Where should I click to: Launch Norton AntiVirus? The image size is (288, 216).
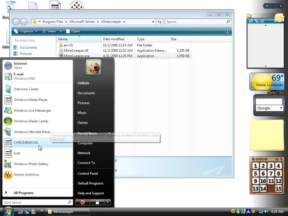tap(38, 174)
